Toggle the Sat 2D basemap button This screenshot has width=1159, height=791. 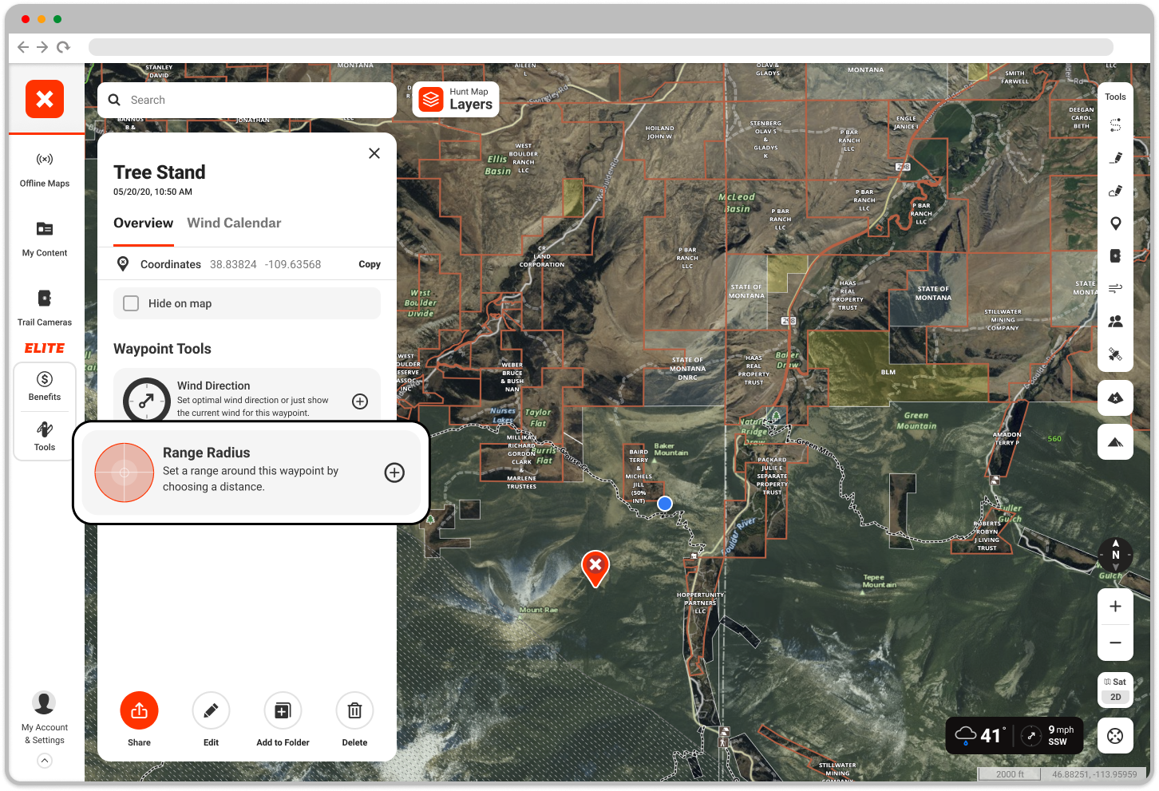[x=1116, y=690]
